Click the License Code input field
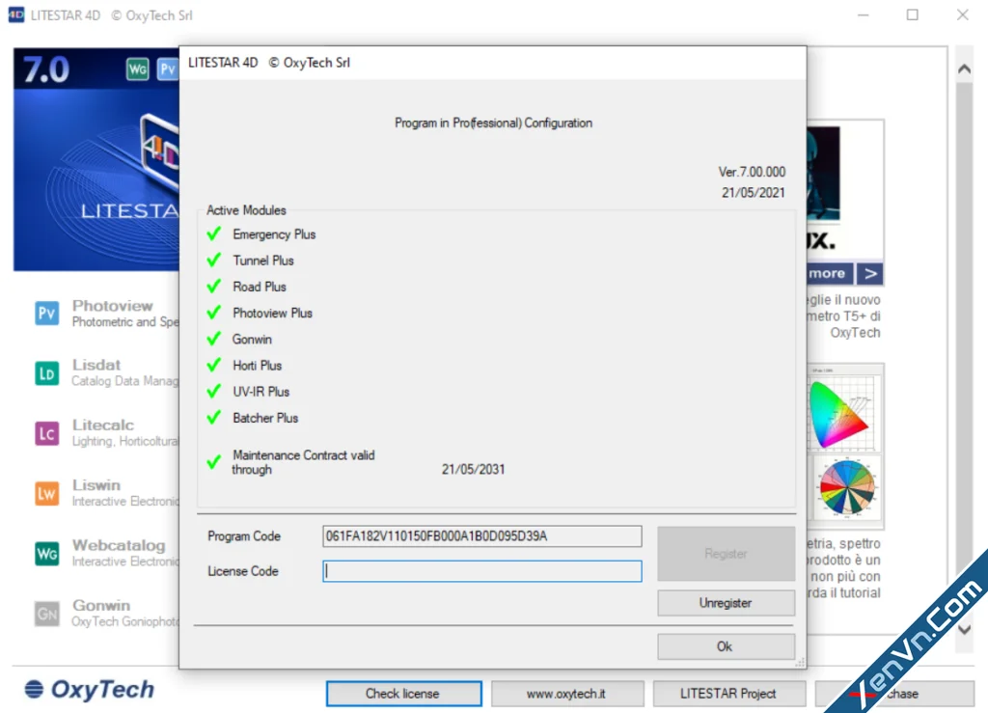 (482, 571)
